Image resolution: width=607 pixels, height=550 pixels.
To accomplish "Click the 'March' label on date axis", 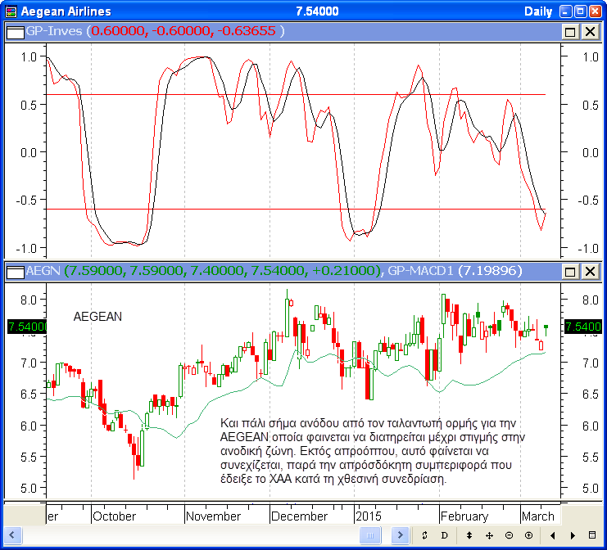I will [538, 516].
